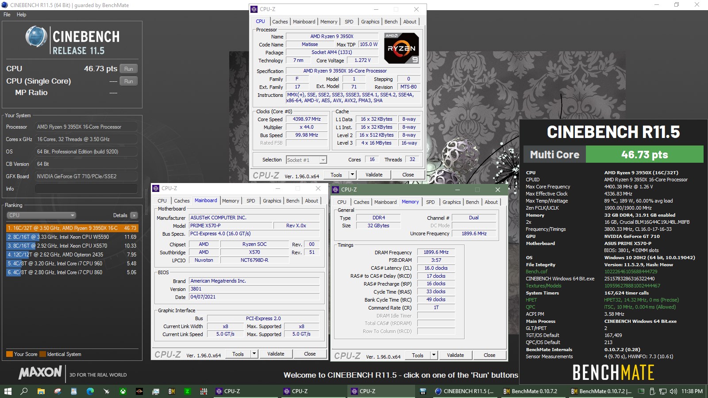Select ranking row Intel Xeon CPU W5590
Image resolution: width=708 pixels, height=398 pixels.
(72, 237)
